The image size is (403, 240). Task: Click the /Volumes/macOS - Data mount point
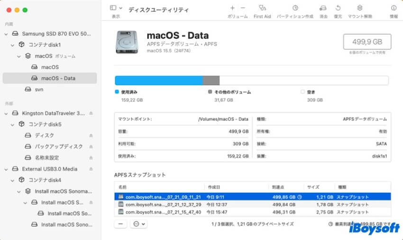click(x=223, y=119)
